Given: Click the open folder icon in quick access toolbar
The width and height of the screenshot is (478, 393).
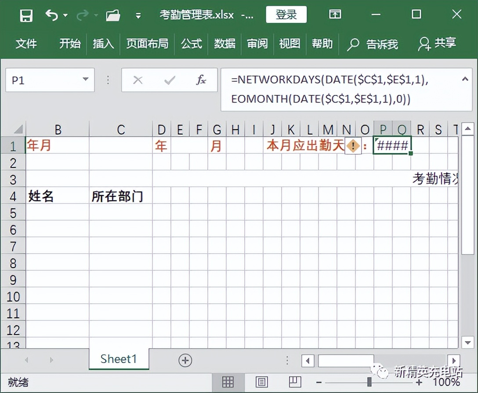Looking at the screenshot, I should pos(112,15).
